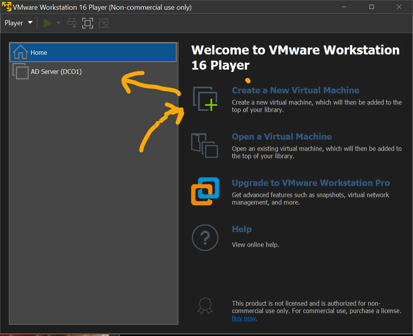Click the VMware Workstation Pro logo icon
Viewport: 413px width, 336px height.
click(205, 191)
